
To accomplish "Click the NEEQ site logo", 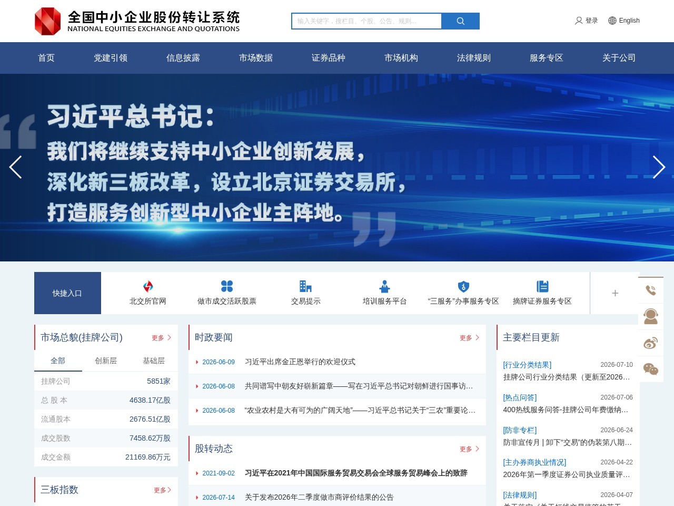I will coord(137,21).
